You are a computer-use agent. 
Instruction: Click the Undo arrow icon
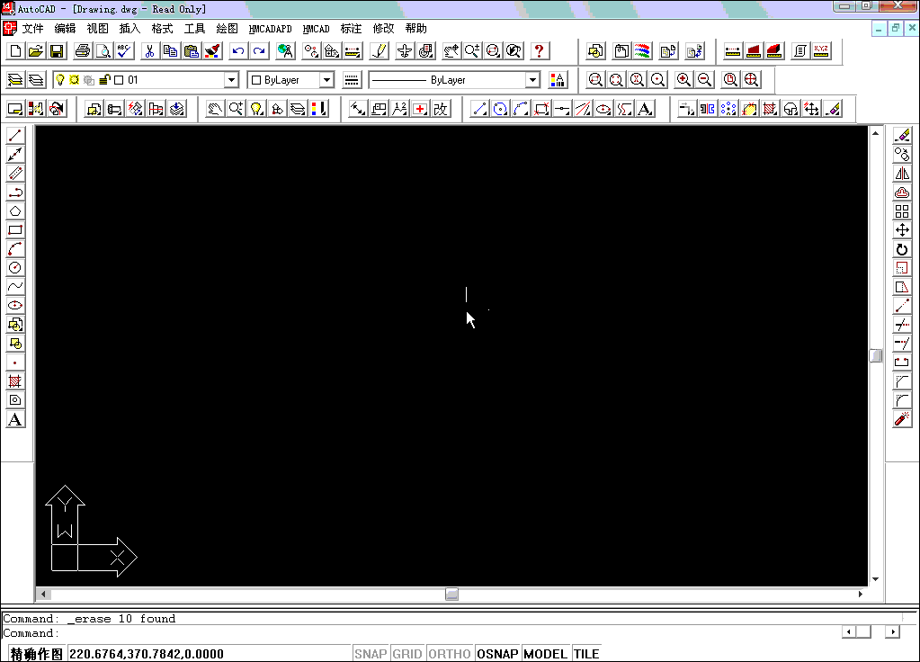[237, 51]
